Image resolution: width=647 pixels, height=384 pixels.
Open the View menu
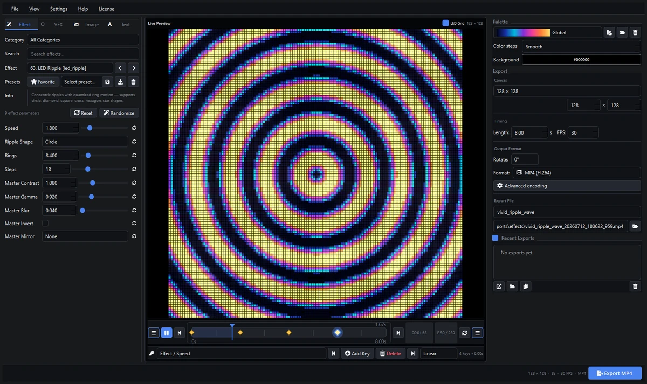(x=34, y=9)
